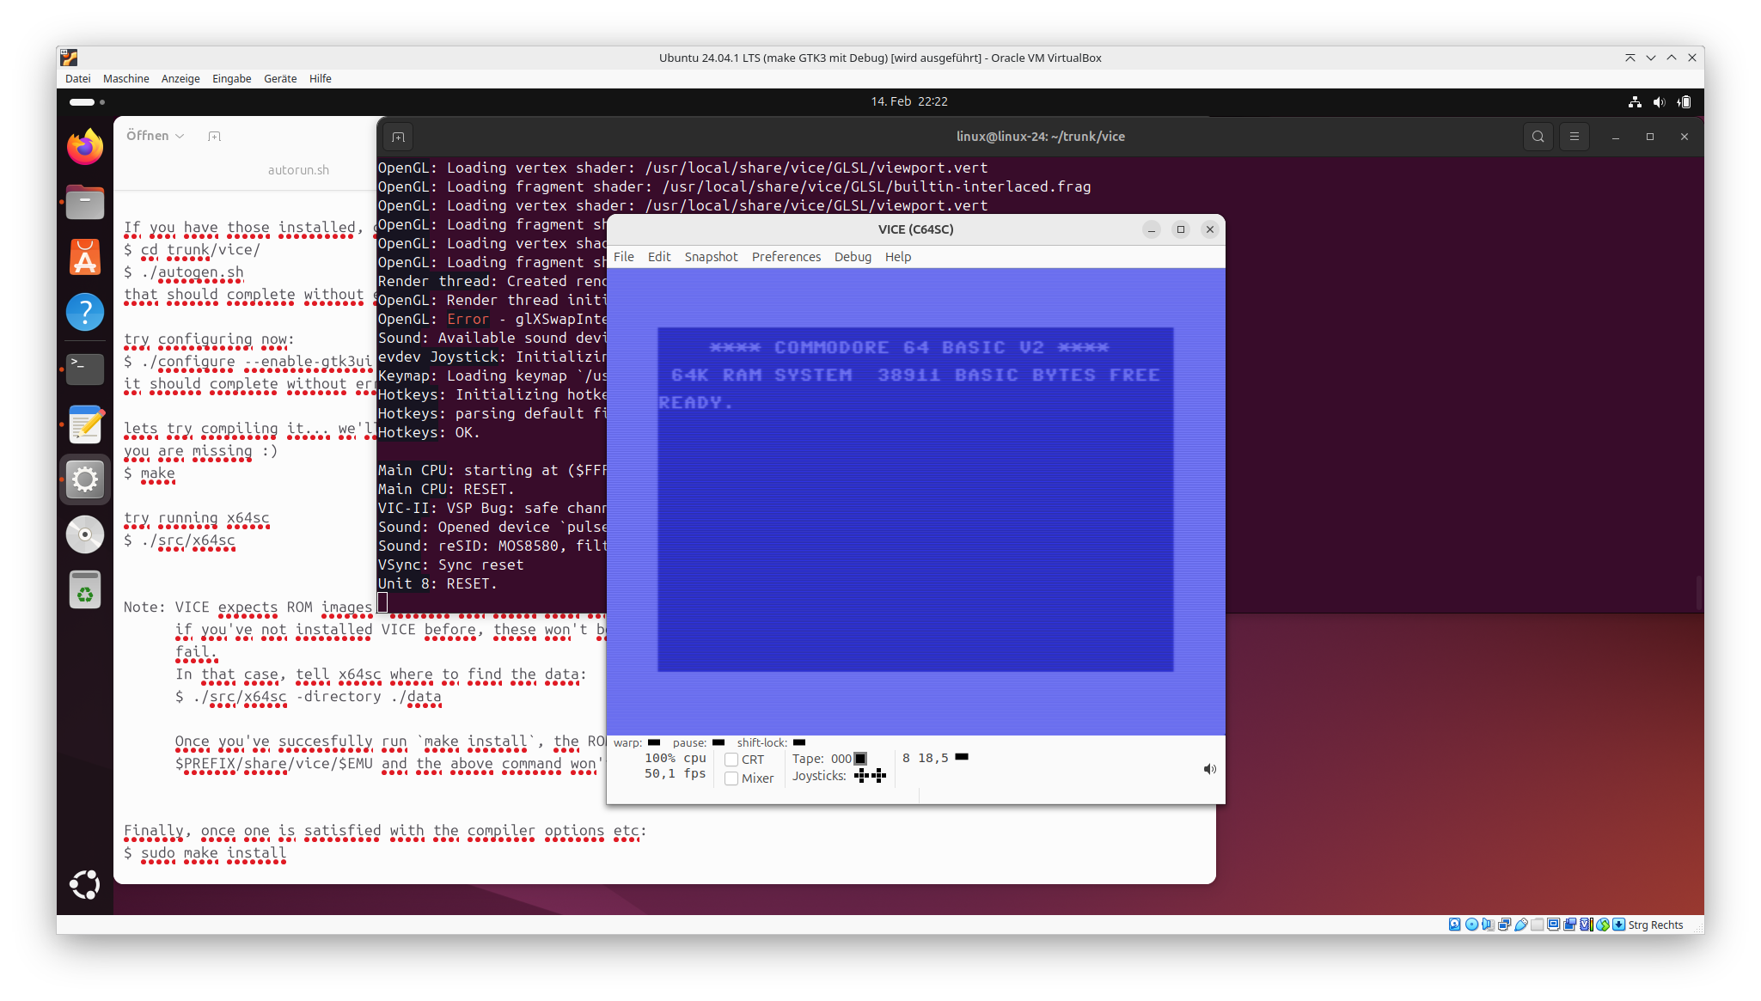Open the File menu in VICE
Viewport: 1761px width, 1001px height.
pos(623,257)
